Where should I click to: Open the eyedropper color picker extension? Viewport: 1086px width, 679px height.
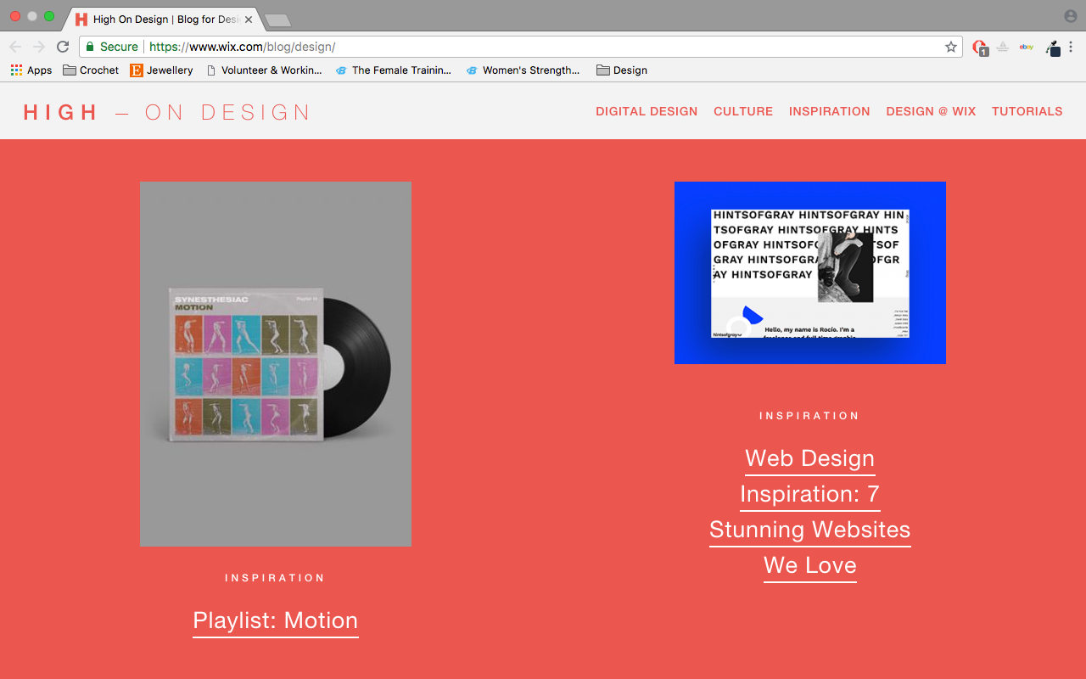[1053, 48]
